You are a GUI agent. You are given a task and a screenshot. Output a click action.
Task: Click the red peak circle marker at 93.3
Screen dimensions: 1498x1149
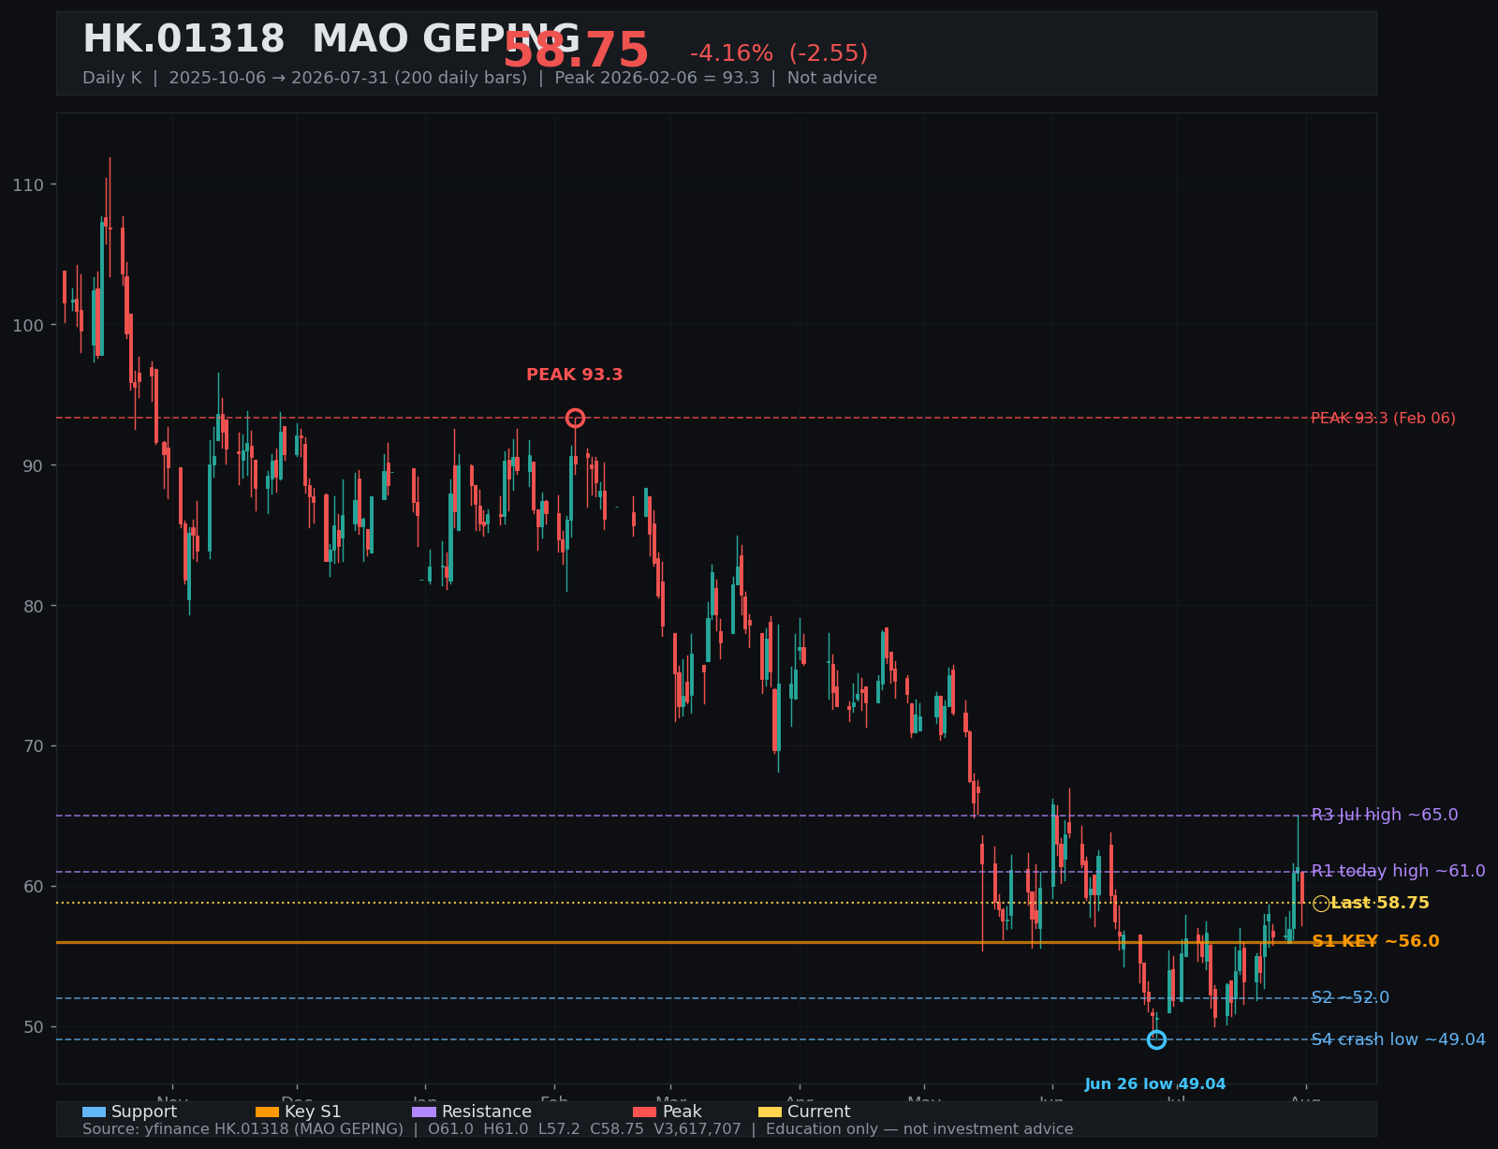(575, 418)
